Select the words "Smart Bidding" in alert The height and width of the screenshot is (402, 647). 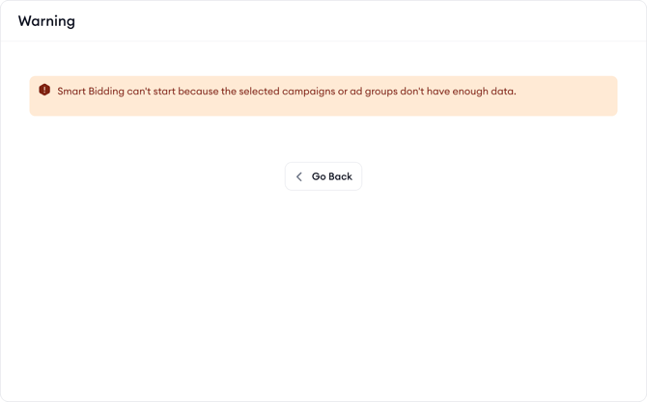pyautogui.click(x=91, y=92)
